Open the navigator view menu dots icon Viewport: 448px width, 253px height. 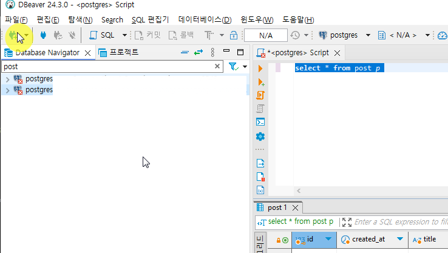(x=212, y=52)
